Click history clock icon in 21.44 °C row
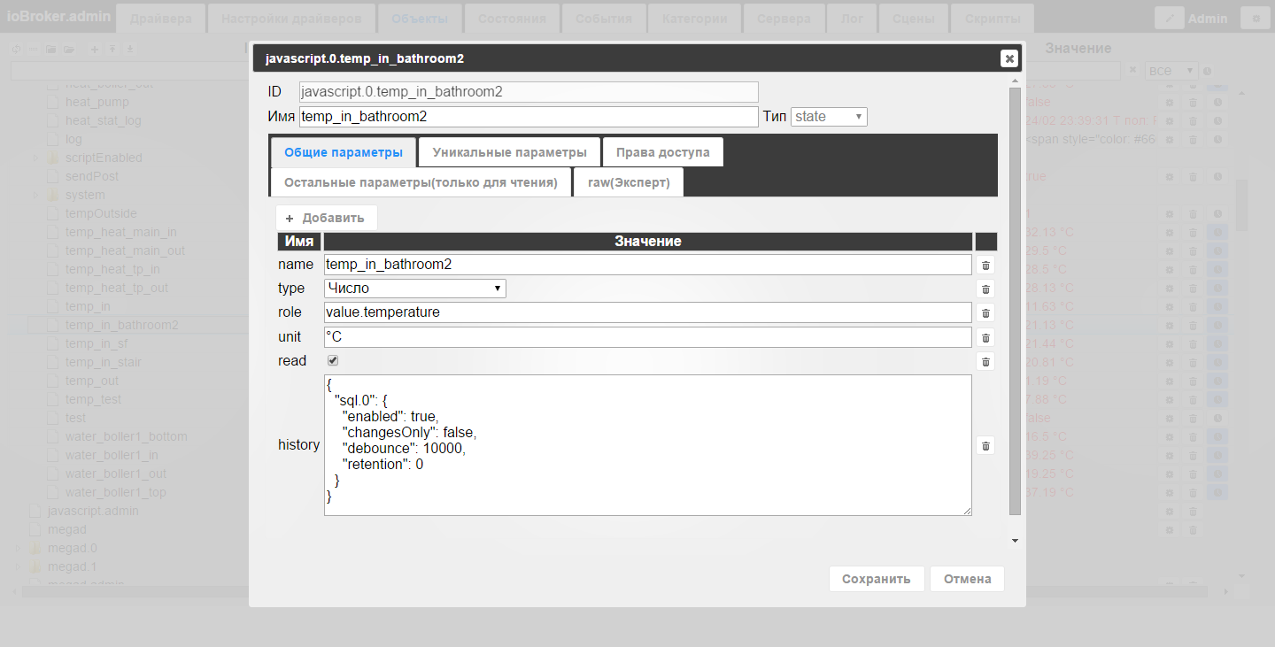 pyautogui.click(x=1217, y=344)
